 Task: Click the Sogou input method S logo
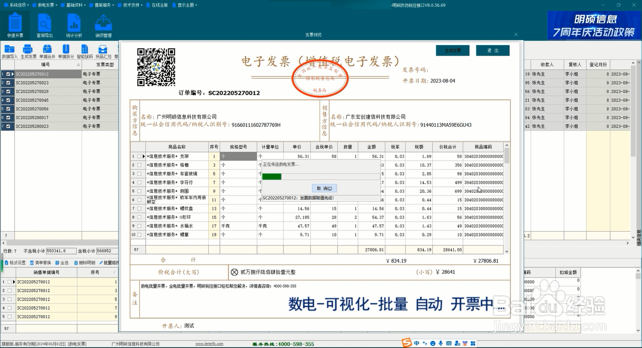407,343
